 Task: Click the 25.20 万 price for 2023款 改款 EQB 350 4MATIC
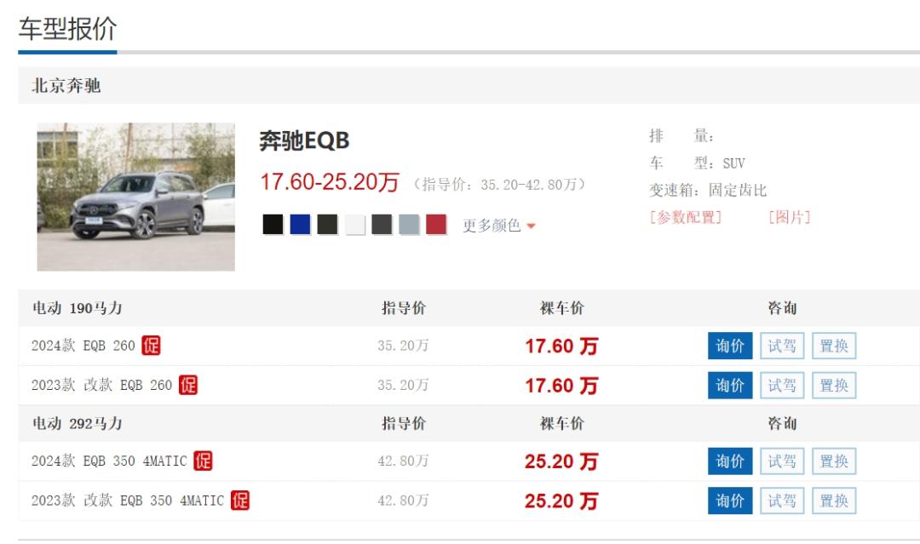561,501
